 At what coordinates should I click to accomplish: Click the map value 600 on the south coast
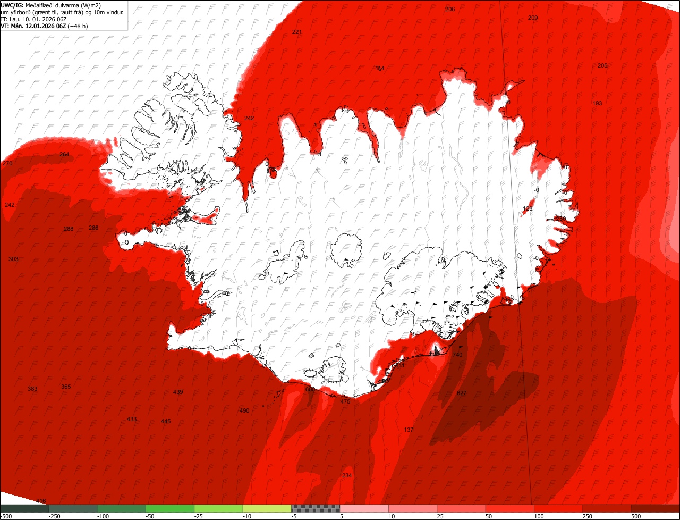310,389
